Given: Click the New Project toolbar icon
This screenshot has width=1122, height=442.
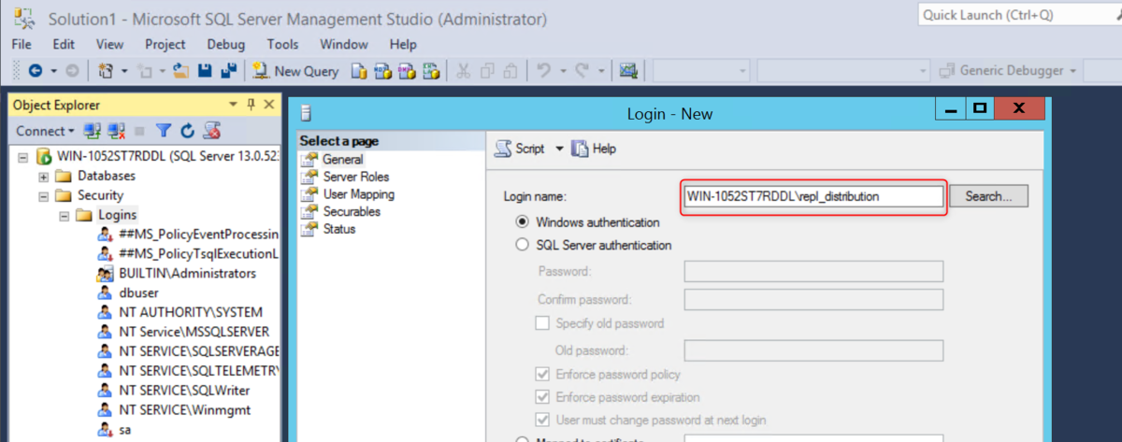Looking at the screenshot, I should tap(106, 70).
